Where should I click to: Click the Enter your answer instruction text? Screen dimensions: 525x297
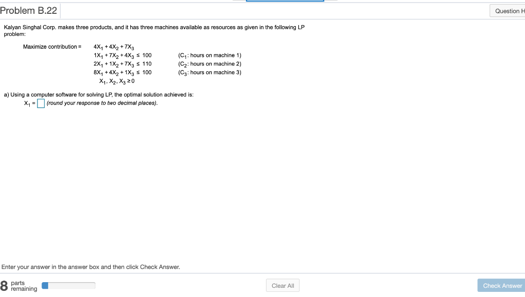(91, 267)
